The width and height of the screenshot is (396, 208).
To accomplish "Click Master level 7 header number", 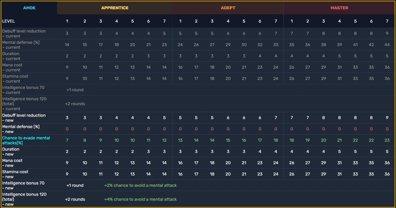I will pyautogui.click(x=387, y=21).
